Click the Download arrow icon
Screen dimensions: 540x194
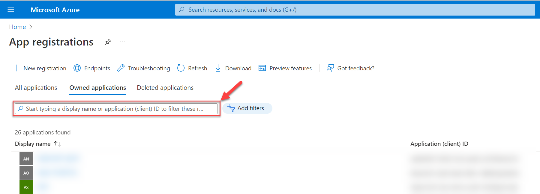pos(218,68)
